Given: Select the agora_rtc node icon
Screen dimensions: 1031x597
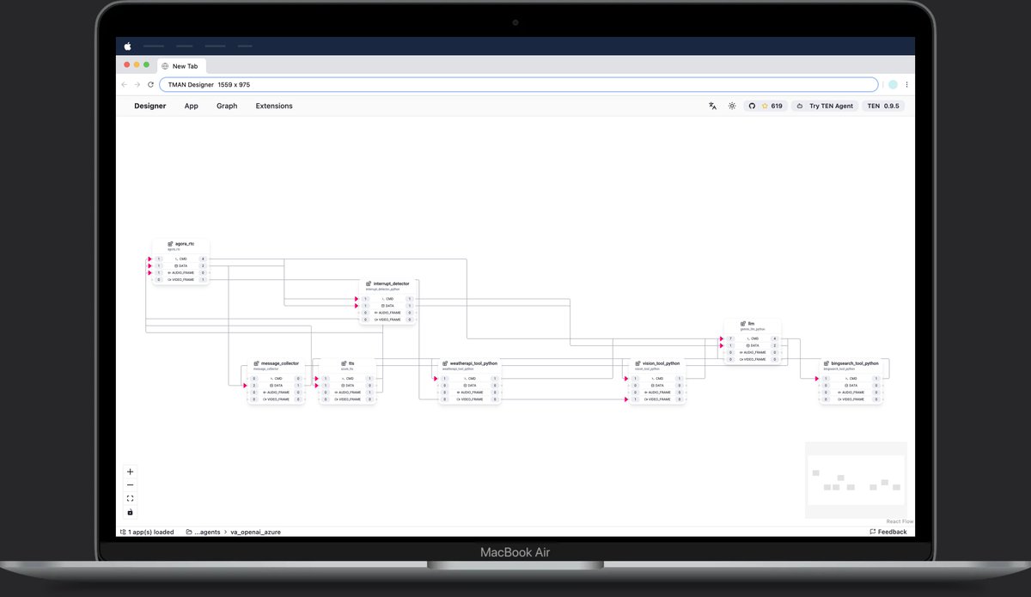Looking at the screenshot, I should (x=171, y=244).
